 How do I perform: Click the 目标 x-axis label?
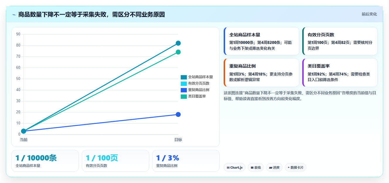[178, 140]
